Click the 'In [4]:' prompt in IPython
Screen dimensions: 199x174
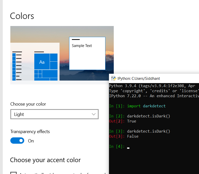click(x=117, y=146)
